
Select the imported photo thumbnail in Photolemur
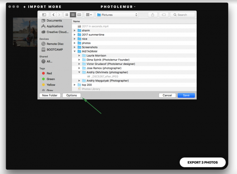(x=25, y=32)
